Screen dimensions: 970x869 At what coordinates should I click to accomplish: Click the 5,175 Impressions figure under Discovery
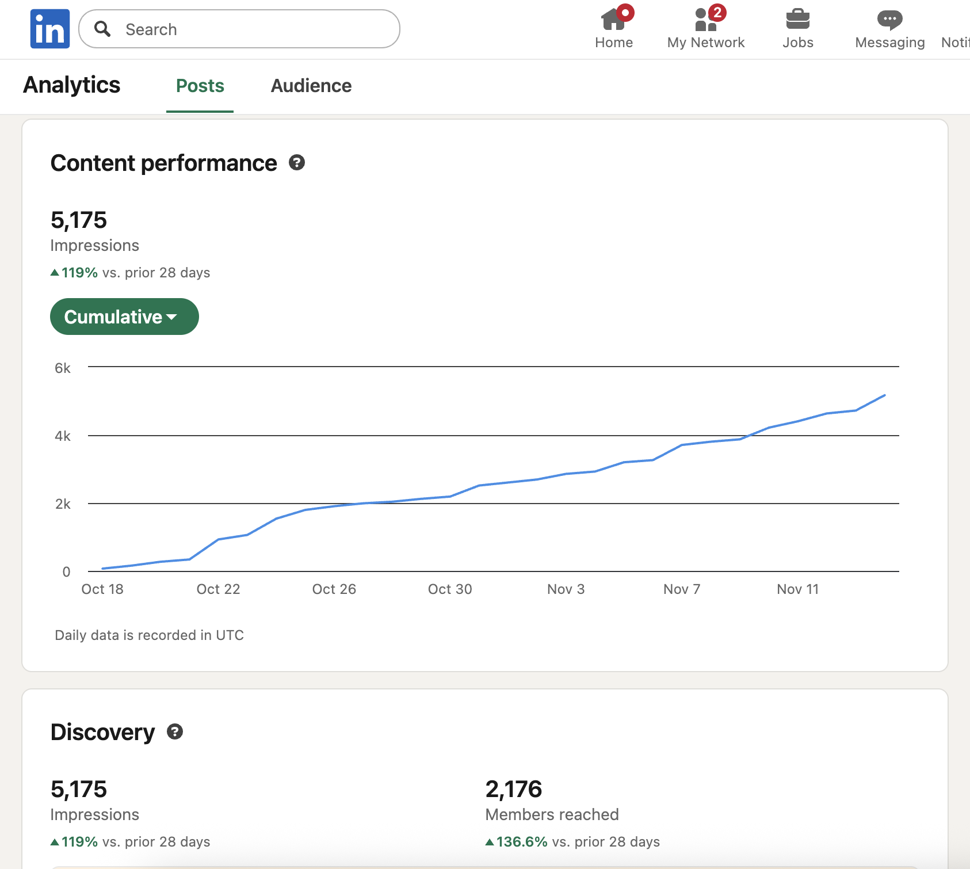coord(79,789)
